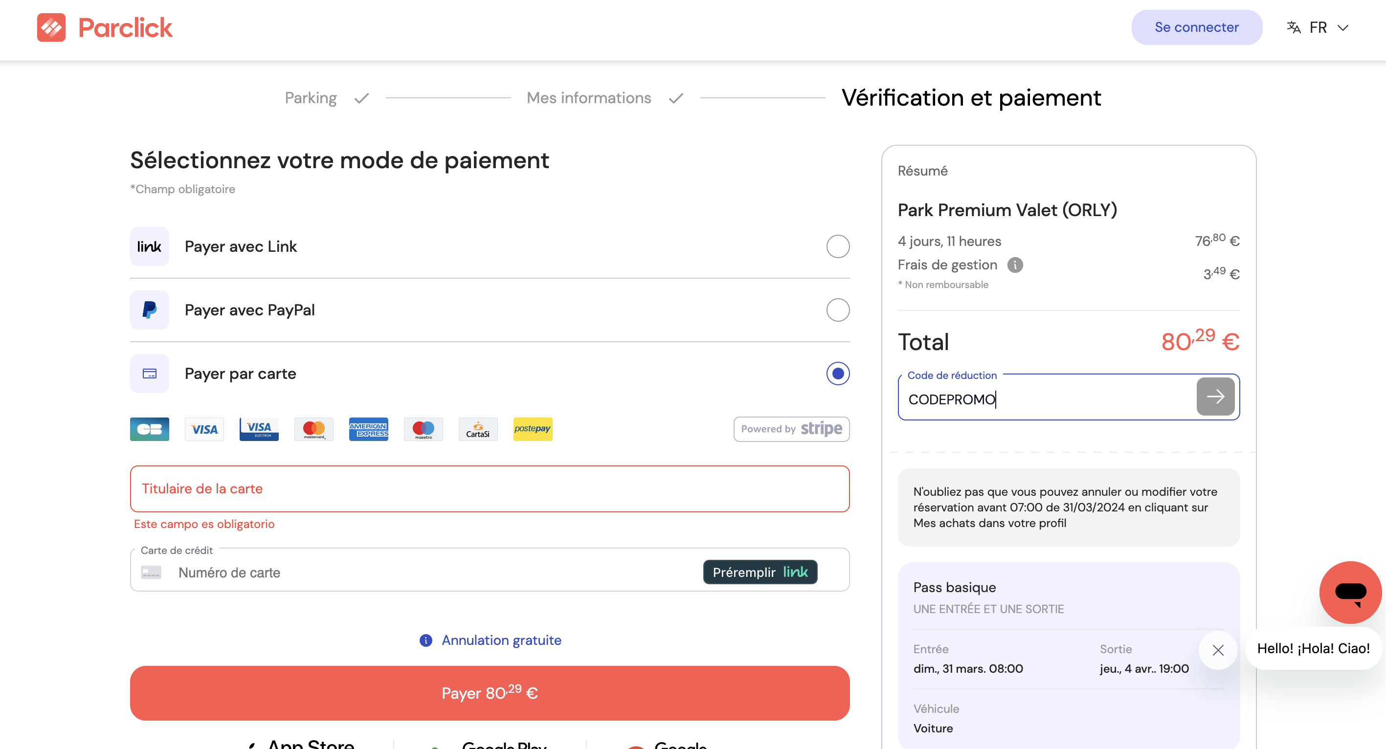Click the Parclick logo icon
The width and height of the screenshot is (1386, 749).
[51, 27]
